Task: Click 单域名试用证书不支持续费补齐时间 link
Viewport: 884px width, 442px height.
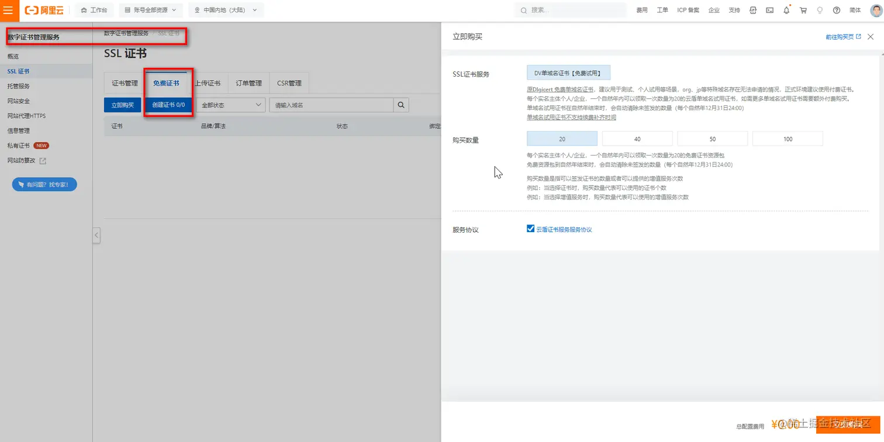Action: pos(571,118)
